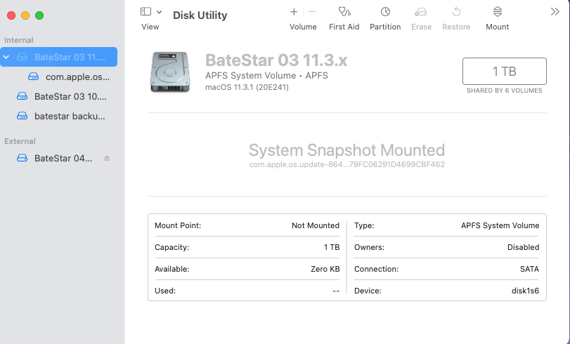
Task: Click the com.apple.os.update snapshot identifier text
Action: point(346,164)
